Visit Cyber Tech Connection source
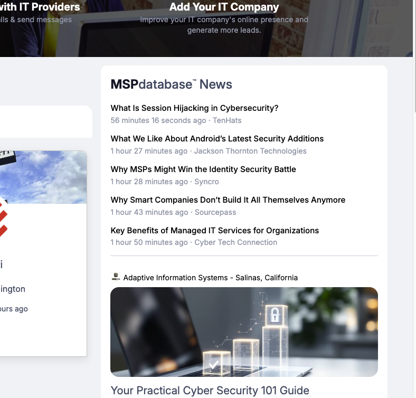Image resolution: width=416 pixels, height=398 pixels. 236,242
